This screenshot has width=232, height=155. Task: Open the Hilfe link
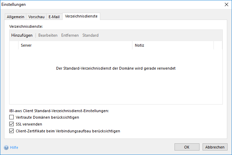(14, 147)
